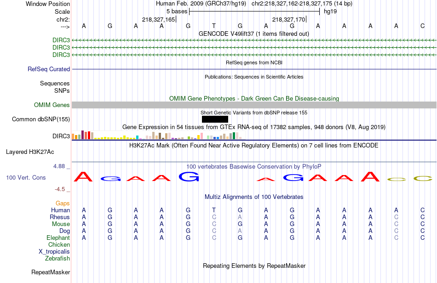
Task: Click the PhyloP Basewise Conservation title
Action: coord(254,166)
